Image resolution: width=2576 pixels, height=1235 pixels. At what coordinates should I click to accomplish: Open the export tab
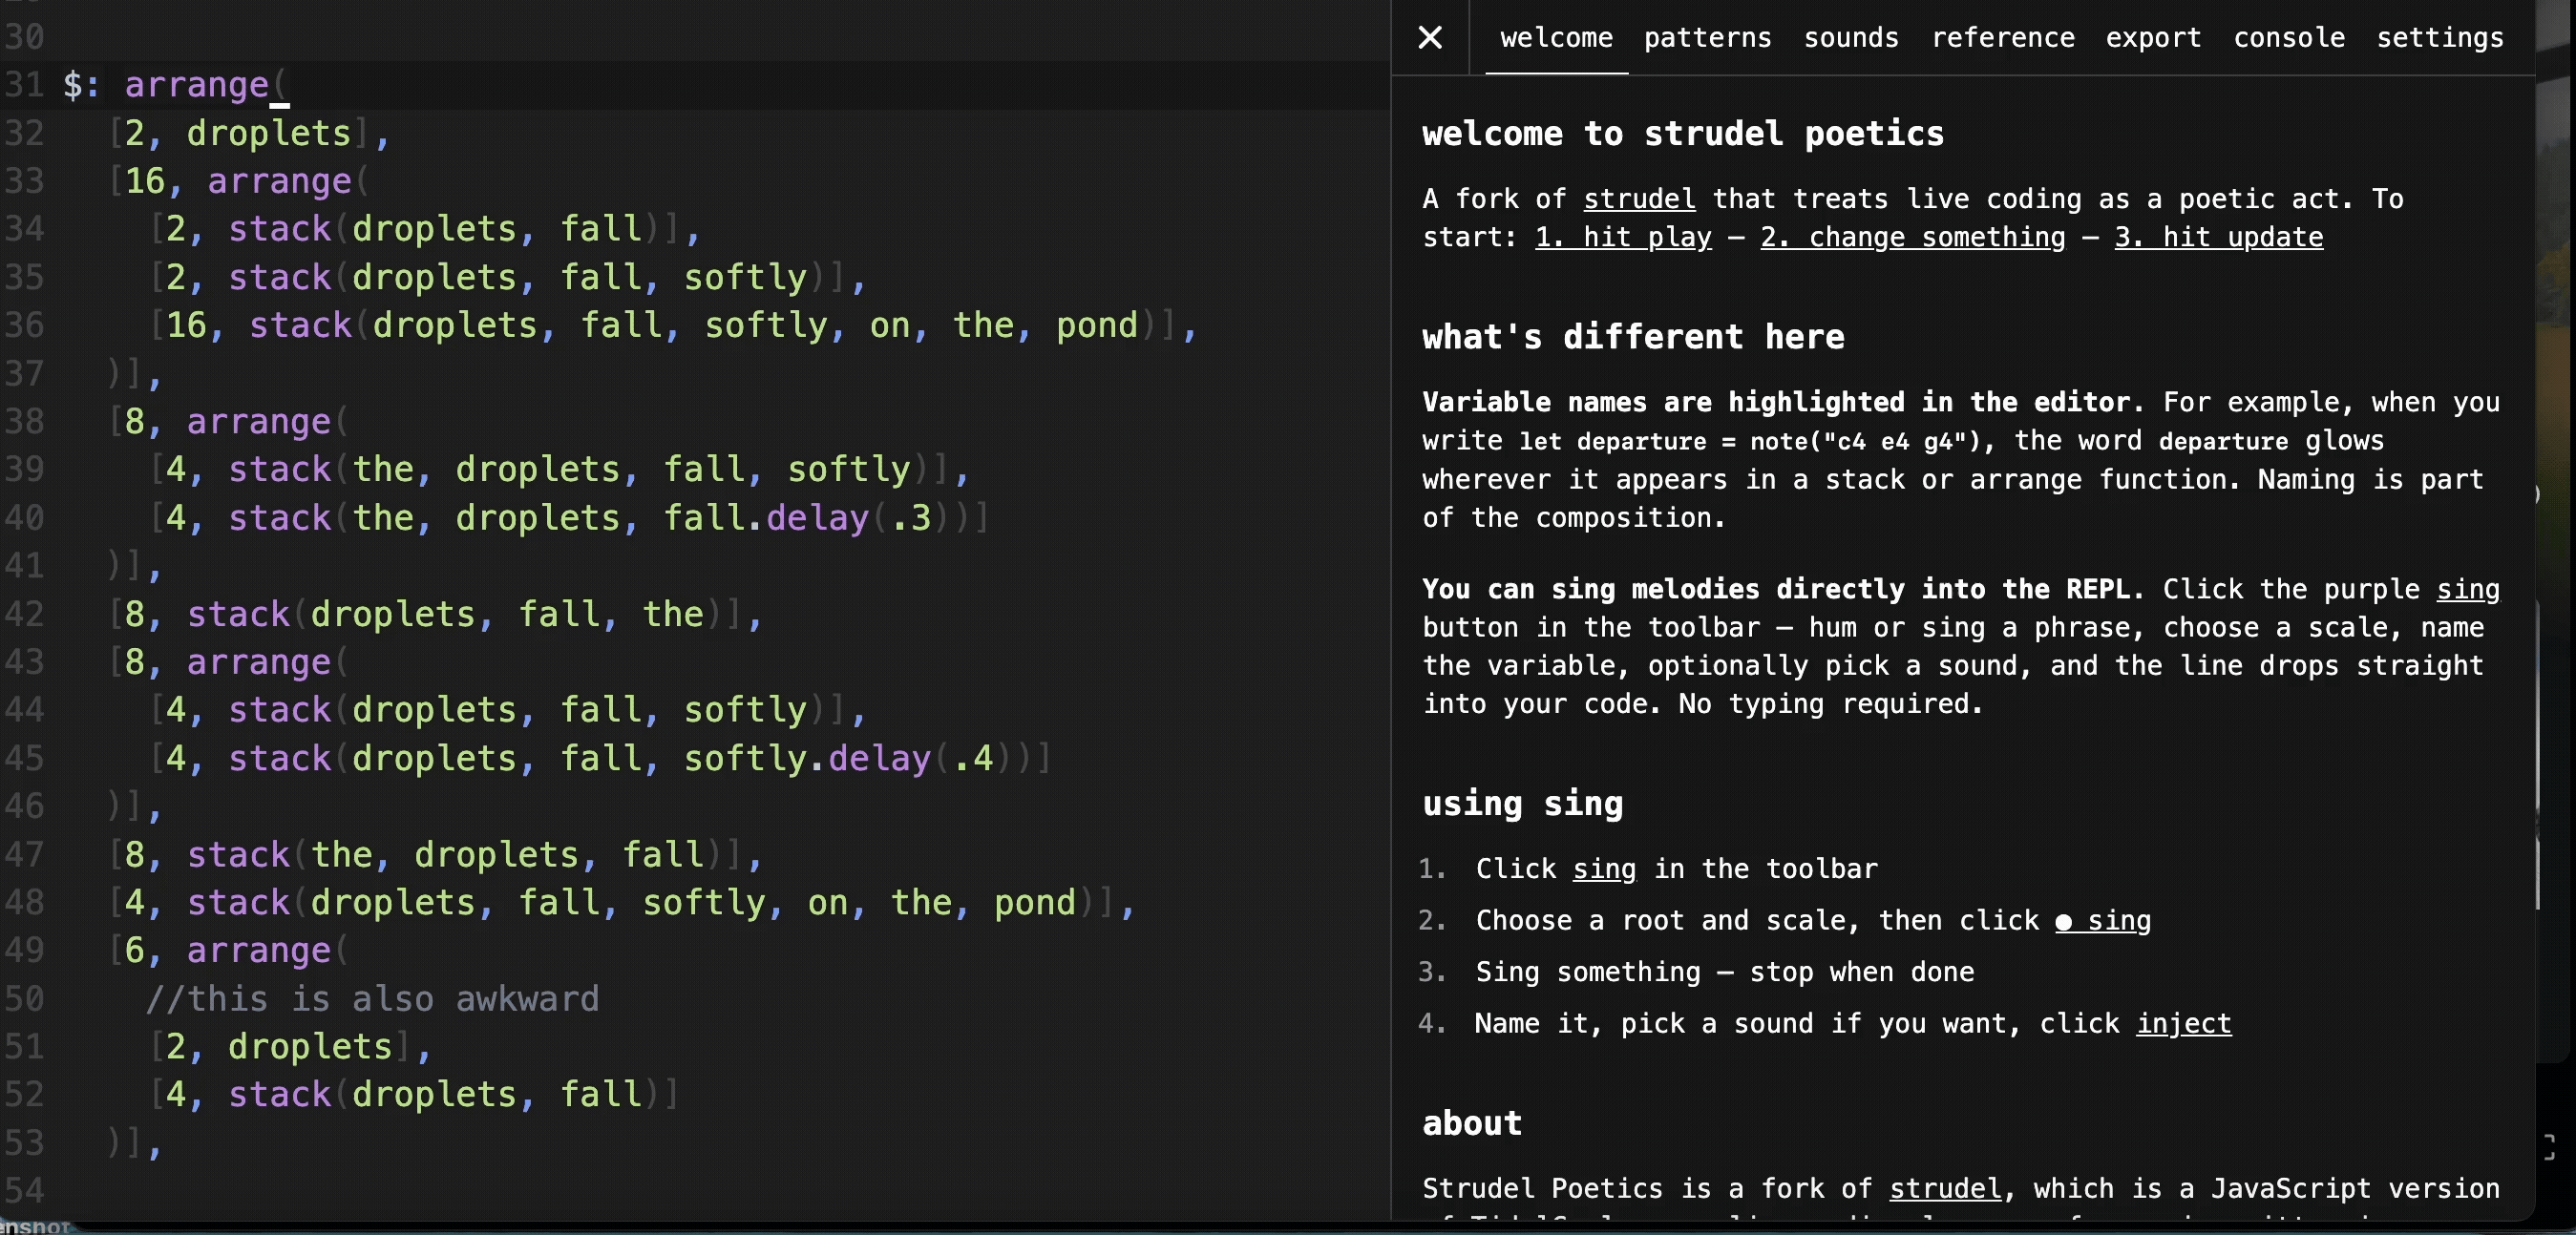point(2154,38)
